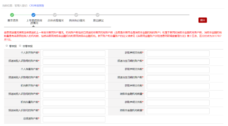Open the 基本信息 step label
This screenshot has width=228, height=126.
13,20
